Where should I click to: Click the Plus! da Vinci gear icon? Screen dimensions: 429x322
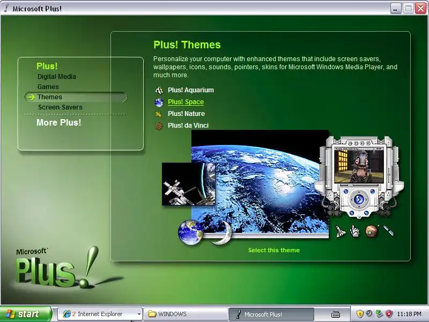point(159,126)
